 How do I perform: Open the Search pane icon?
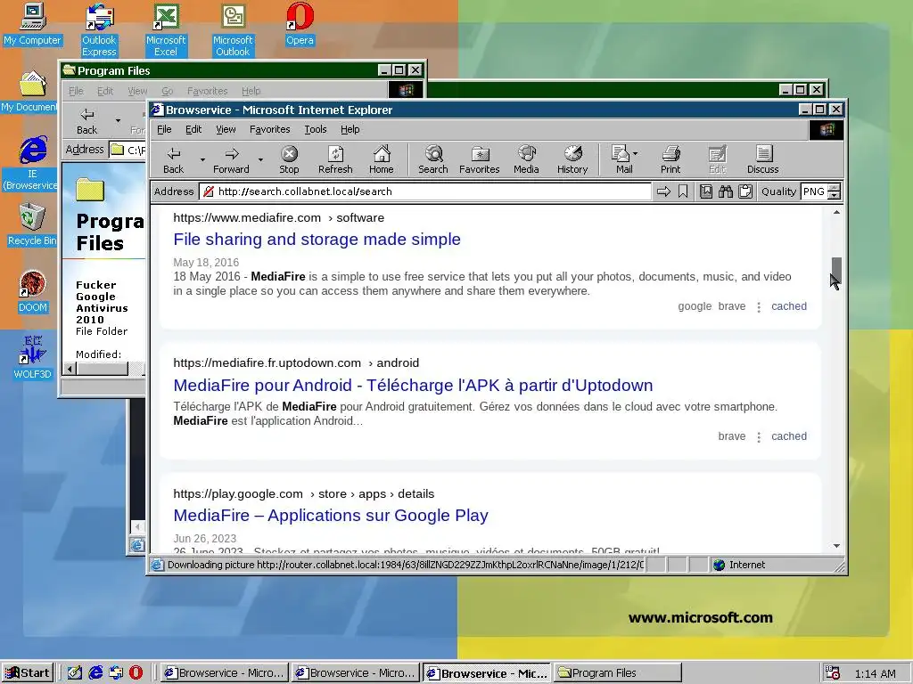point(433,159)
